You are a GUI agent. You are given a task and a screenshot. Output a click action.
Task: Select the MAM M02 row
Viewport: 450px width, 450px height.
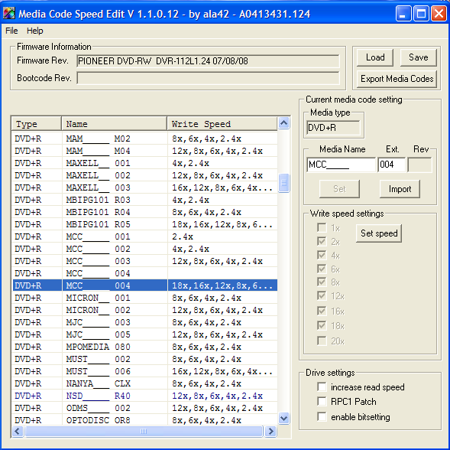click(145, 139)
